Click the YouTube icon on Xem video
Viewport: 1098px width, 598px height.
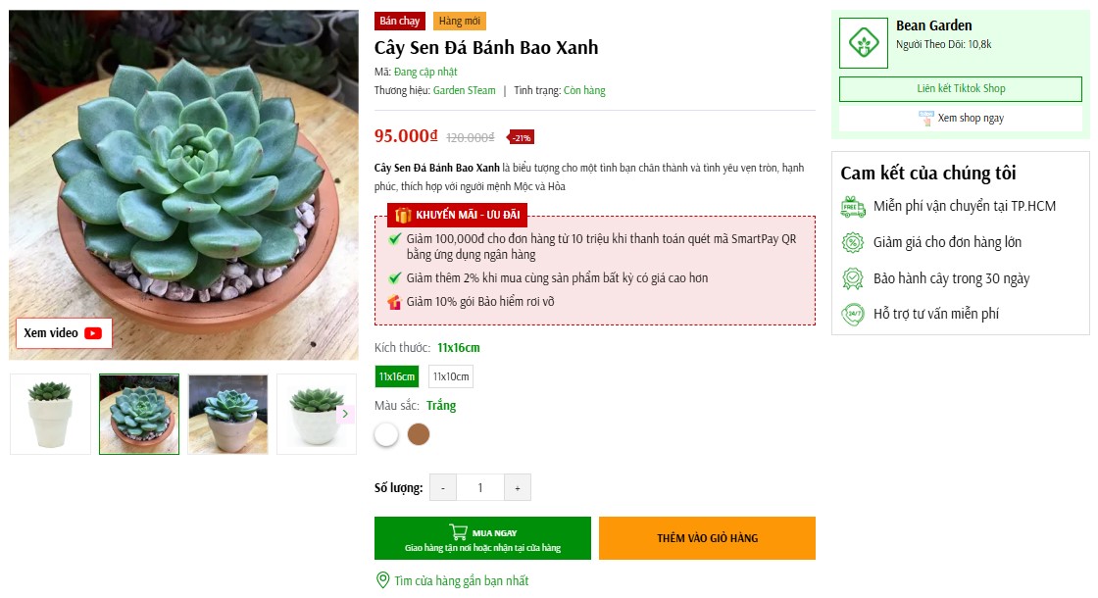click(93, 333)
